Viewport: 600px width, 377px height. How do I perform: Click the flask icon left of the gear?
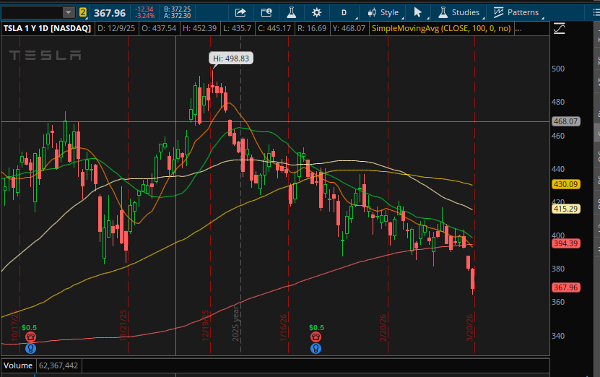[292, 12]
